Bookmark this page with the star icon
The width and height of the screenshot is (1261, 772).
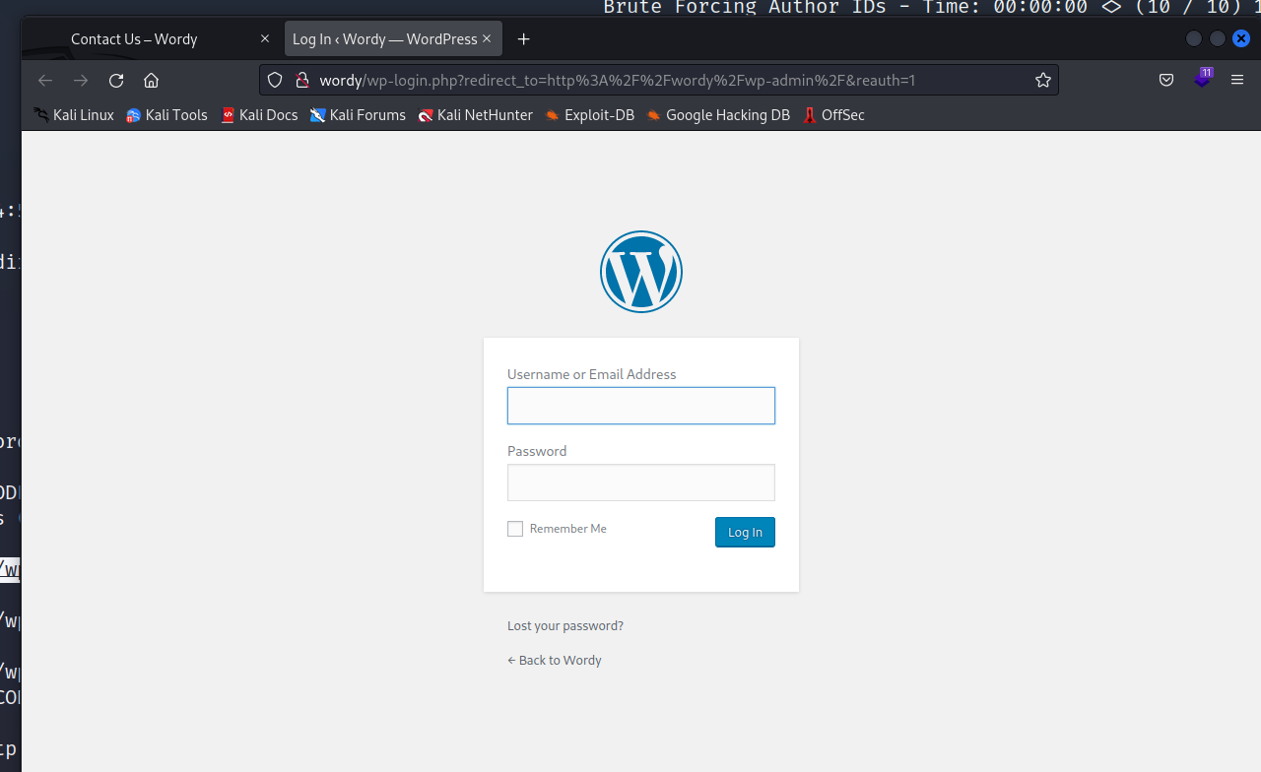coord(1043,81)
